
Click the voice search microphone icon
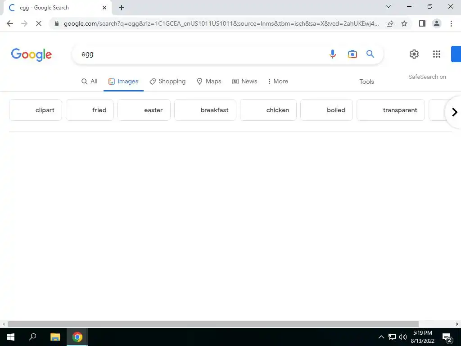click(333, 54)
